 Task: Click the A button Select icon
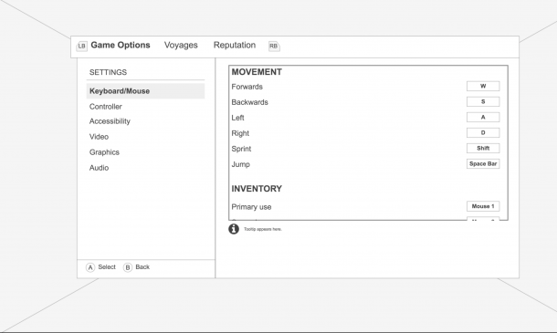[x=90, y=267]
